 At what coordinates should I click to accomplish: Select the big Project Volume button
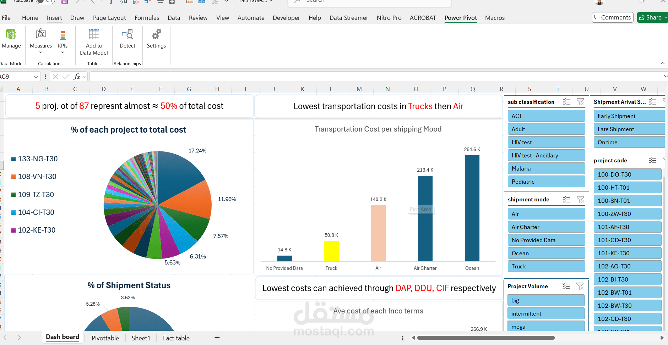point(546,300)
